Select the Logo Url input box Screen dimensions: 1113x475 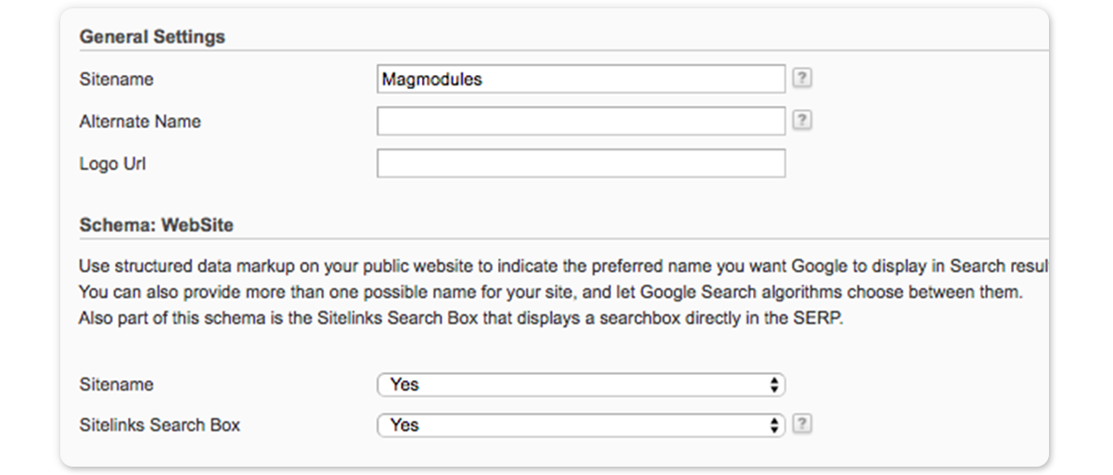581,163
